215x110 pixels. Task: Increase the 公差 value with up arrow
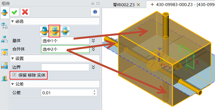pyautogui.click(x=95, y=91)
